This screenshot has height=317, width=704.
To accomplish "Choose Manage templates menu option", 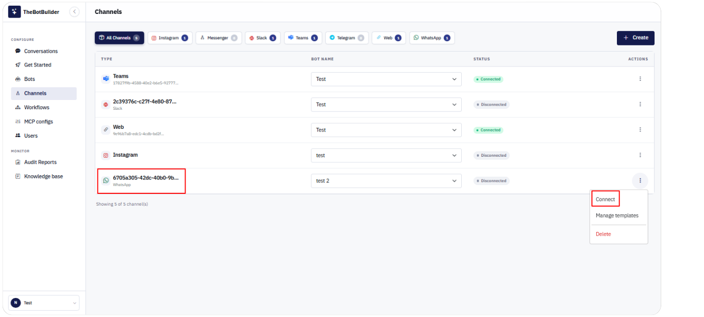I will click(x=617, y=215).
